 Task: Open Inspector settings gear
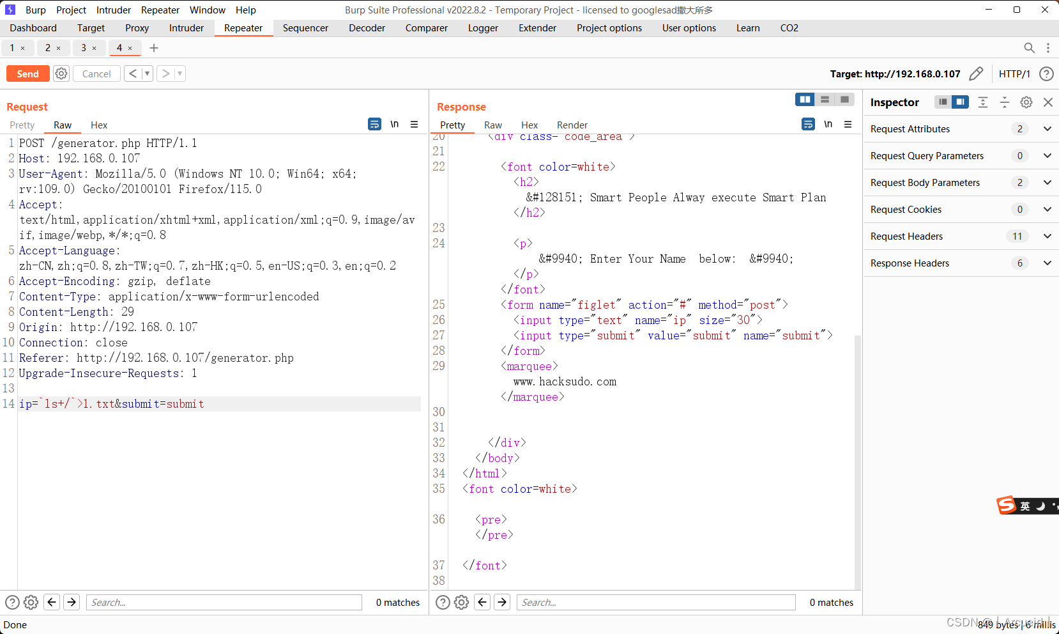[1026, 102]
